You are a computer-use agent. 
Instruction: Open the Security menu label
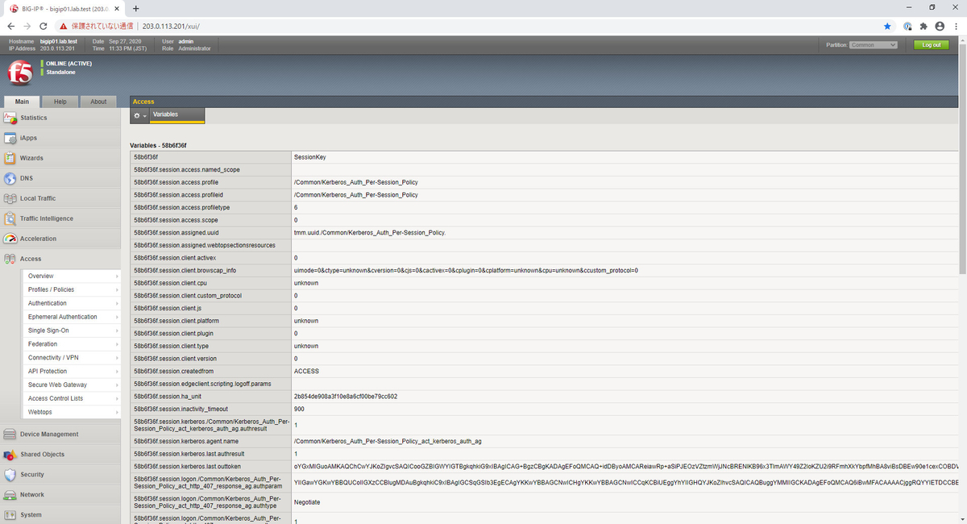32,474
